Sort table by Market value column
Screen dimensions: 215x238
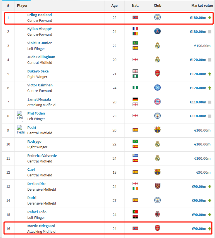[202, 6]
